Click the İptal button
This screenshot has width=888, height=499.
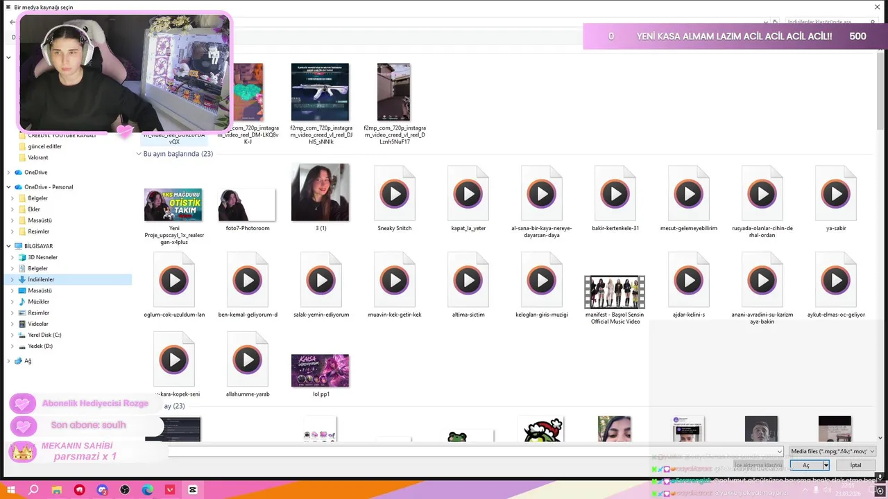tap(855, 465)
